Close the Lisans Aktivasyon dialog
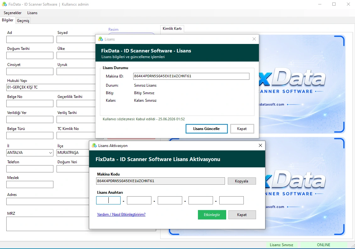Image resolution: width=355 pixels, height=249 pixels. tap(260, 146)
